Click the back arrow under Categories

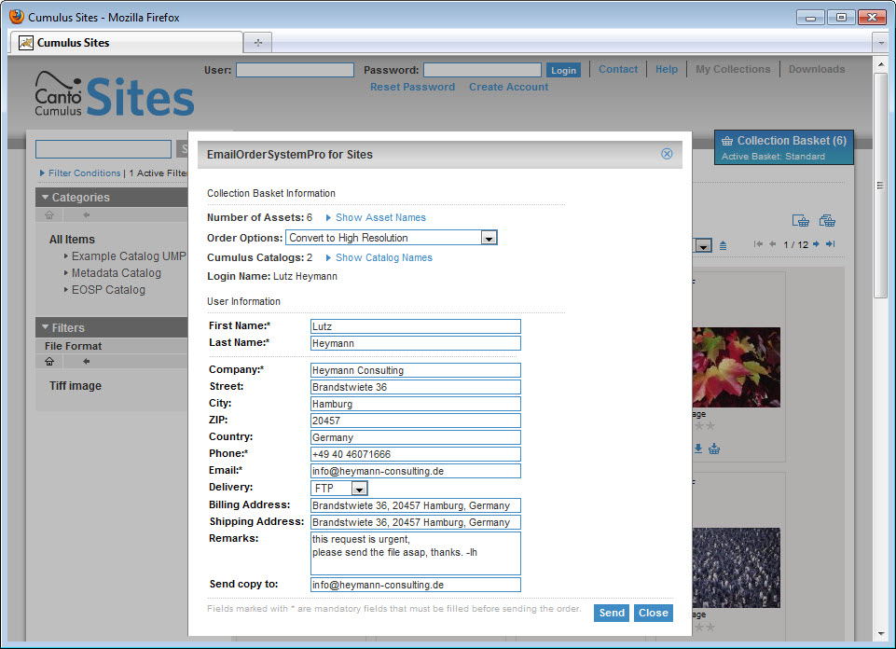pos(87,214)
